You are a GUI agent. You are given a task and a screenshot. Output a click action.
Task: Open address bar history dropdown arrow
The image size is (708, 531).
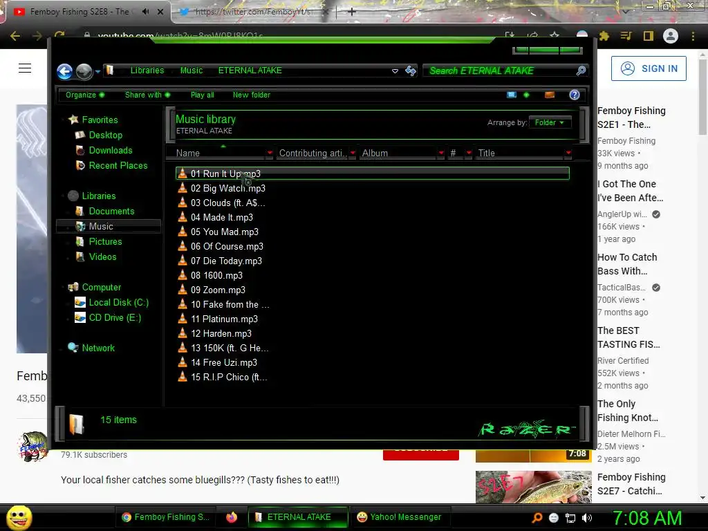(x=395, y=71)
